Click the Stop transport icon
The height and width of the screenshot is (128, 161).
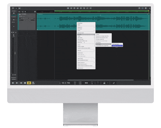[25, 83]
